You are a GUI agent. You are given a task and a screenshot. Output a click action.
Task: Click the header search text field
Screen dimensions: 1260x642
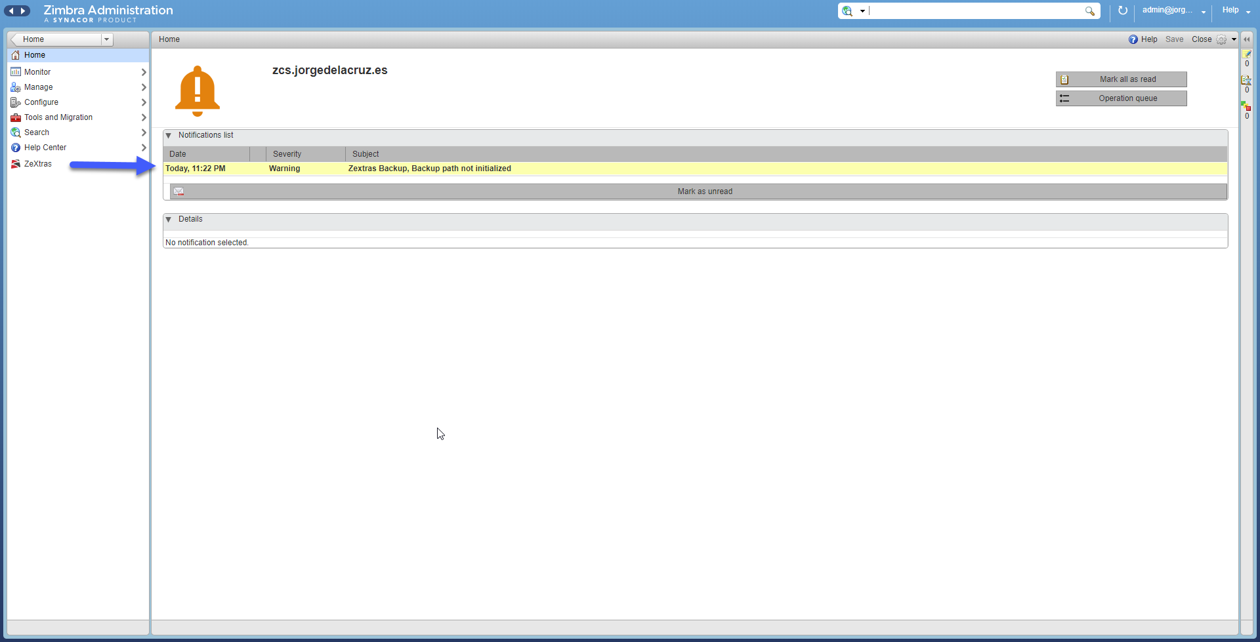(976, 11)
